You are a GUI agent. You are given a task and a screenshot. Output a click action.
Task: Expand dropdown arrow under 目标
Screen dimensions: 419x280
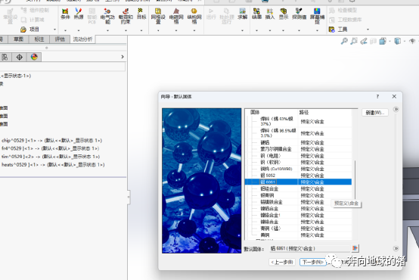pyautogui.click(x=141, y=30)
